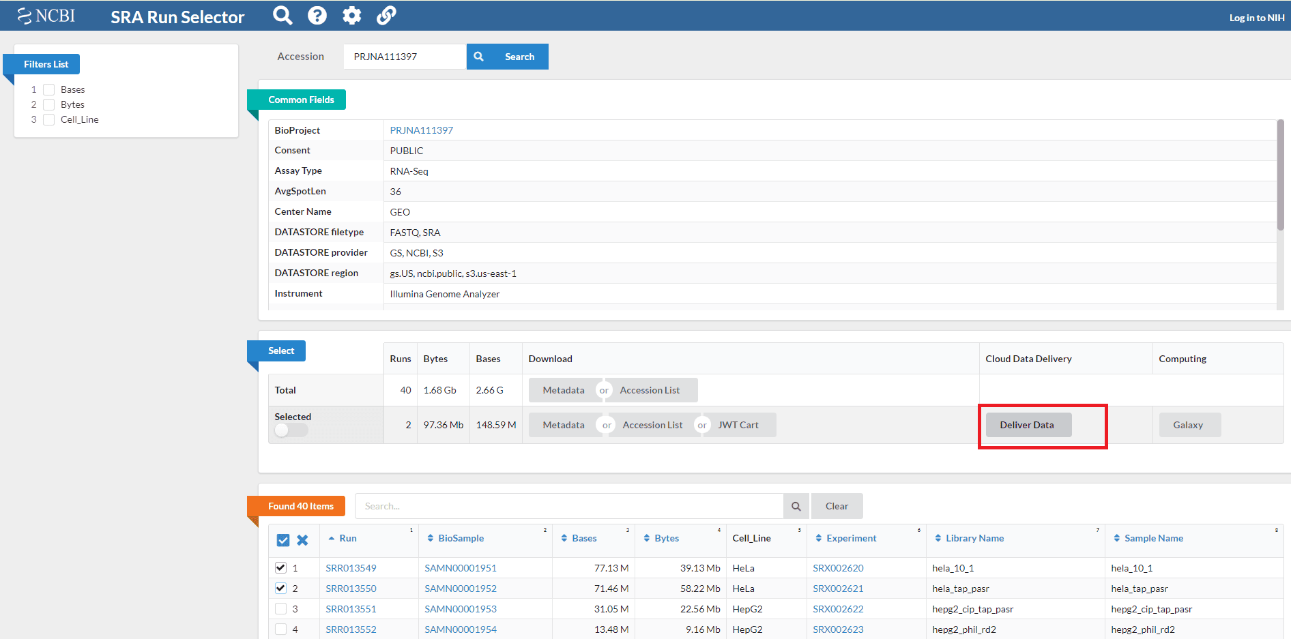Click the Deliver Data button
Screen dimensions: 1291x639
1028,425
